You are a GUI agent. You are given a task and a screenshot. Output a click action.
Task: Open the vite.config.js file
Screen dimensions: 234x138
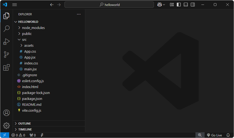tap(49, 111)
